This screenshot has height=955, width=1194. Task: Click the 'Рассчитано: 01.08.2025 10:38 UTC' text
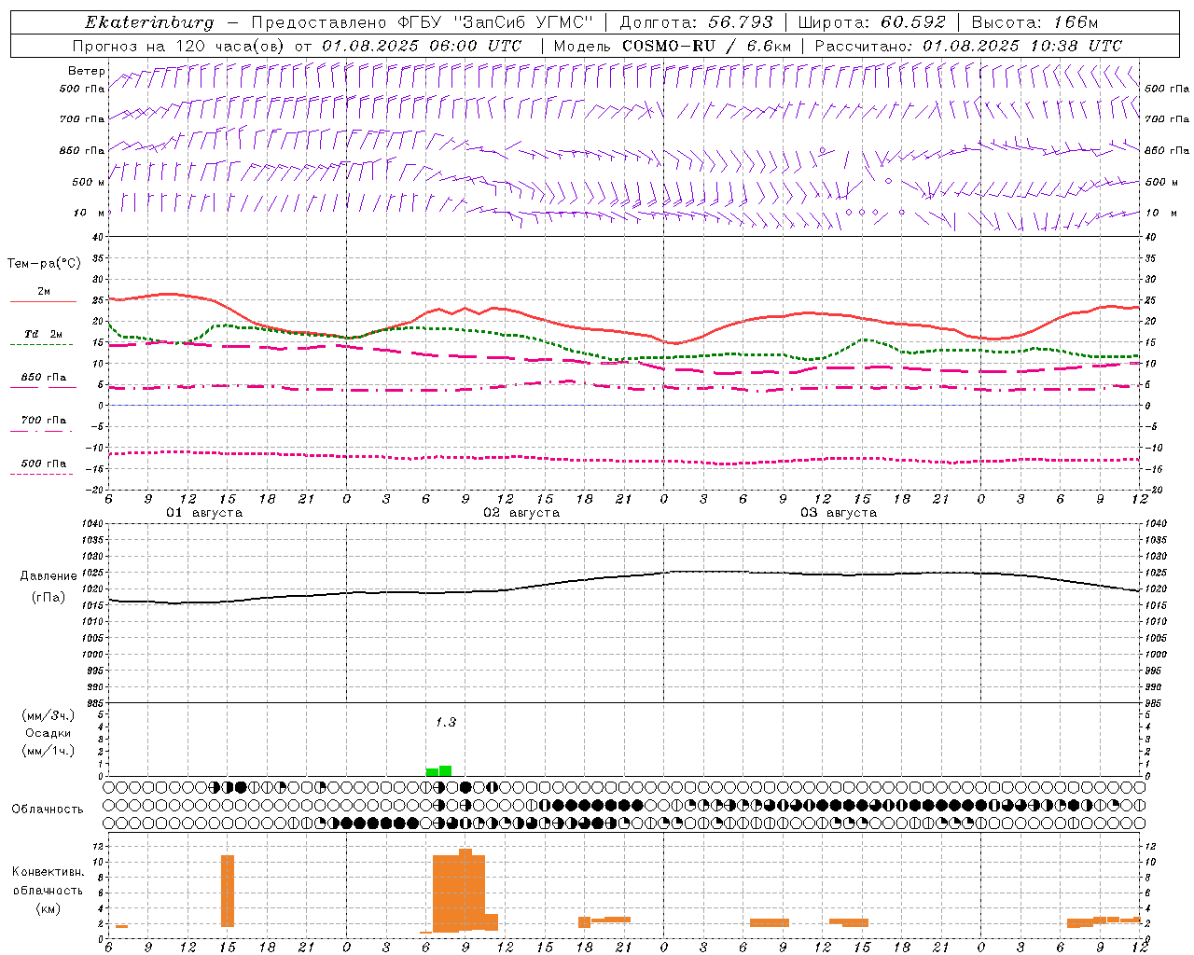(x=968, y=46)
